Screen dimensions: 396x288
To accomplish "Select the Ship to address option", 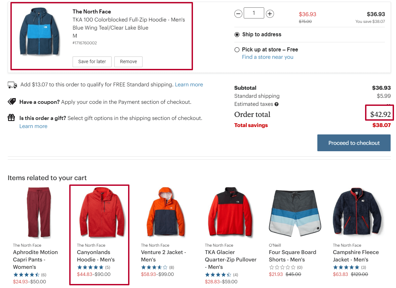I will coord(237,34).
